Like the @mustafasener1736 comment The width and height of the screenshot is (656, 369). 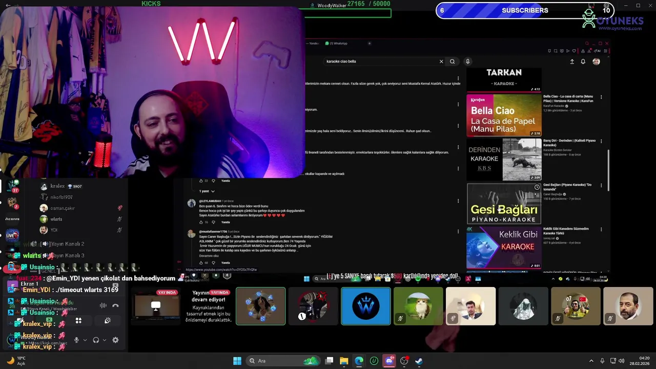point(201,262)
